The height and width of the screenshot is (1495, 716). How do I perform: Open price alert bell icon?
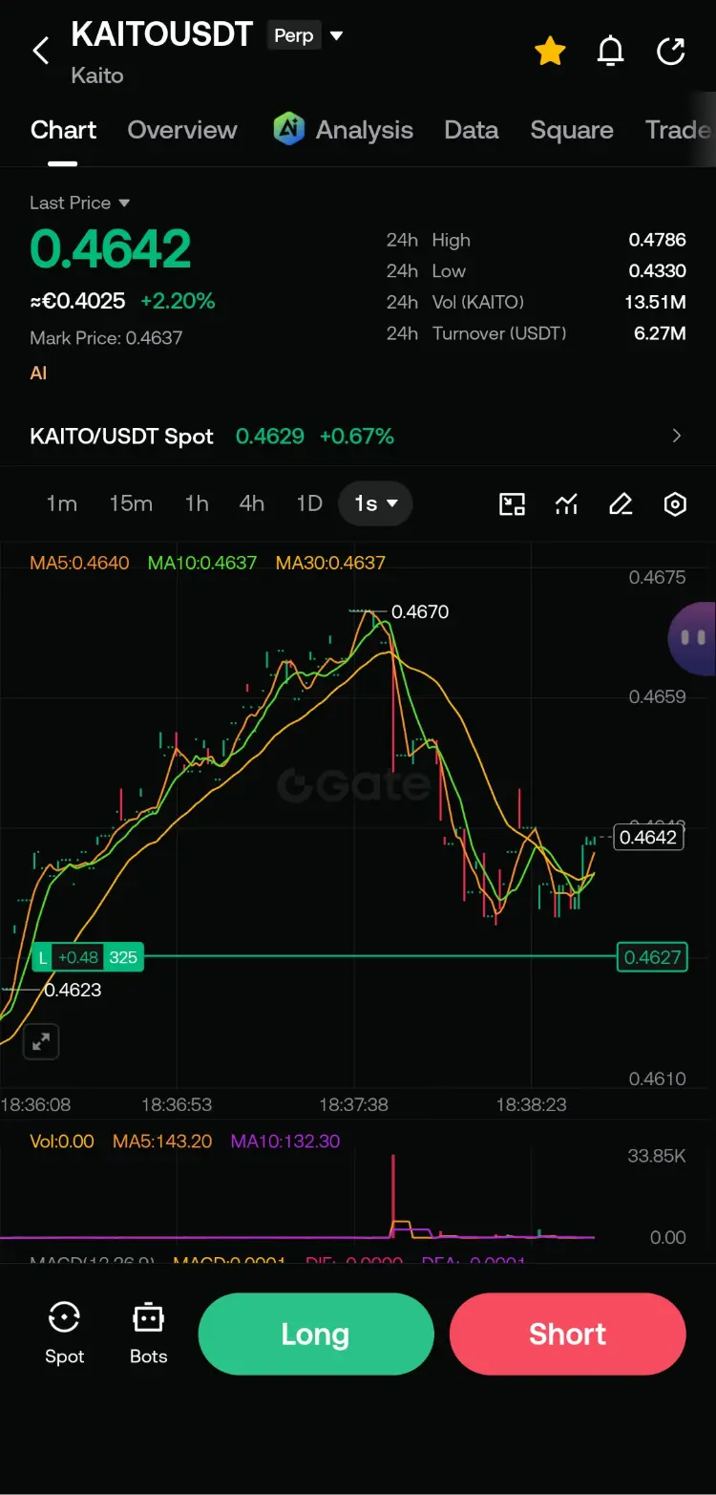[611, 51]
